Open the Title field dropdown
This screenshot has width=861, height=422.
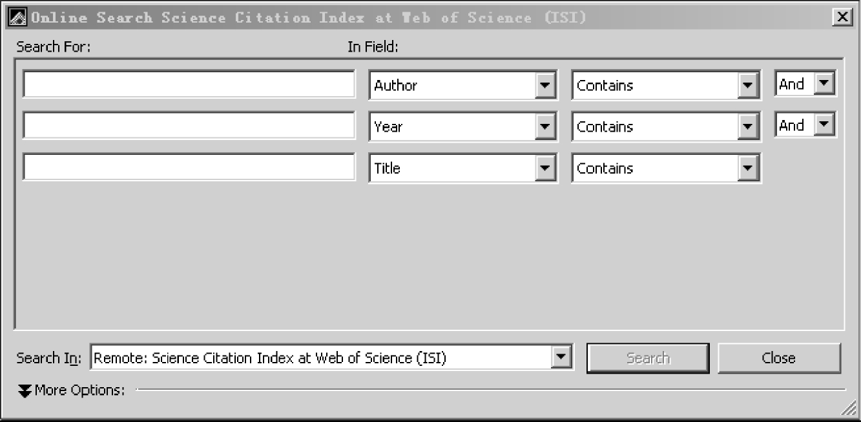coord(546,168)
